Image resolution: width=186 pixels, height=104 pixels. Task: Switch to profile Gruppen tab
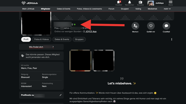tap(79, 39)
